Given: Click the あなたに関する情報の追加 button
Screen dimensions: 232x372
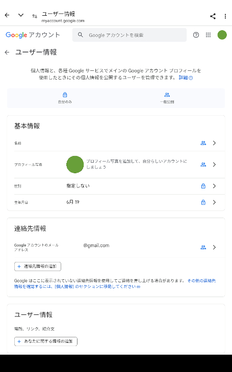Looking at the screenshot, I should click(x=45, y=341).
